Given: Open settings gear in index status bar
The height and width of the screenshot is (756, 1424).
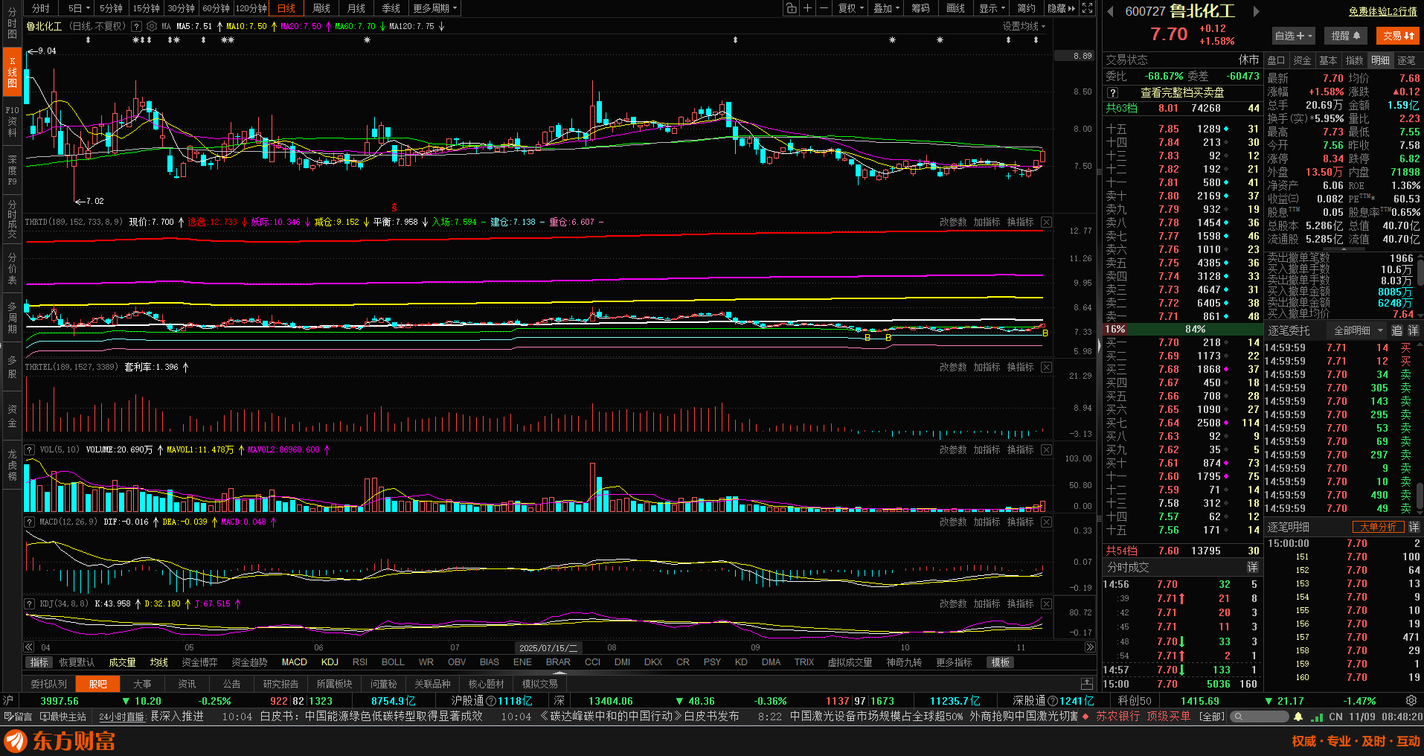Looking at the screenshot, I should (1411, 700).
